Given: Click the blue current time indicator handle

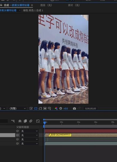Looking at the screenshot, I should coord(45,123).
